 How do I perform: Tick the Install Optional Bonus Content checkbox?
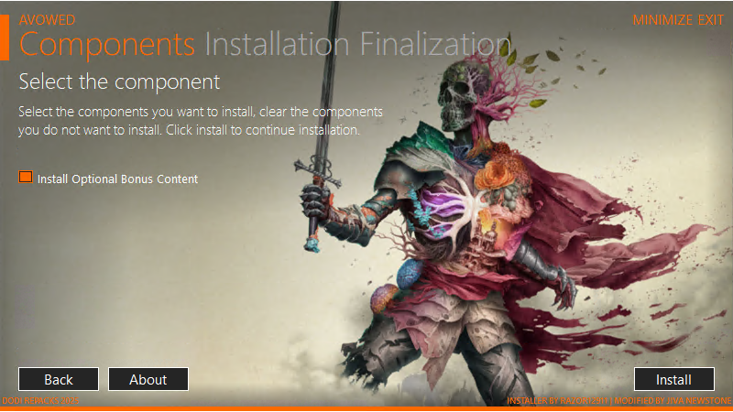26,177
